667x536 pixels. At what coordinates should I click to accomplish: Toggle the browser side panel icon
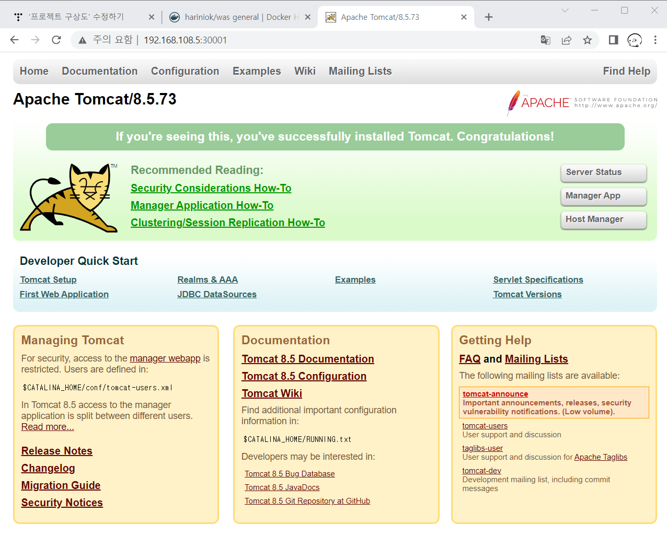click(x=614, y=40)
